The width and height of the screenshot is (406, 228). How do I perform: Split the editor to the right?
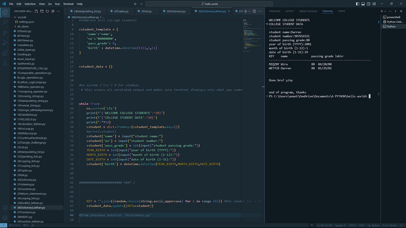point(254,11)
